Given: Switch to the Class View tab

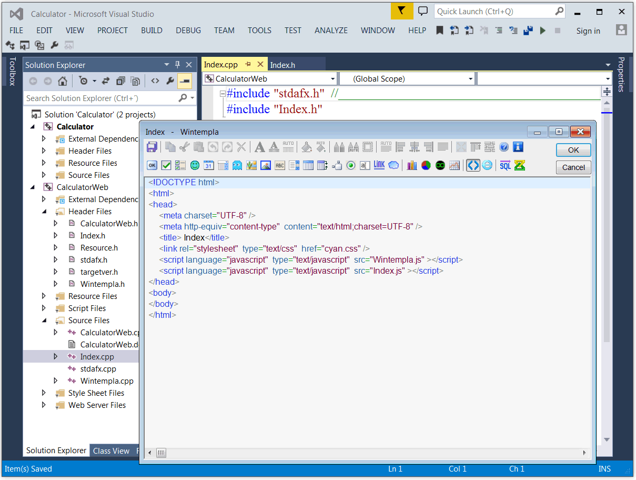Looking at the screenshot, I should 111,451.
